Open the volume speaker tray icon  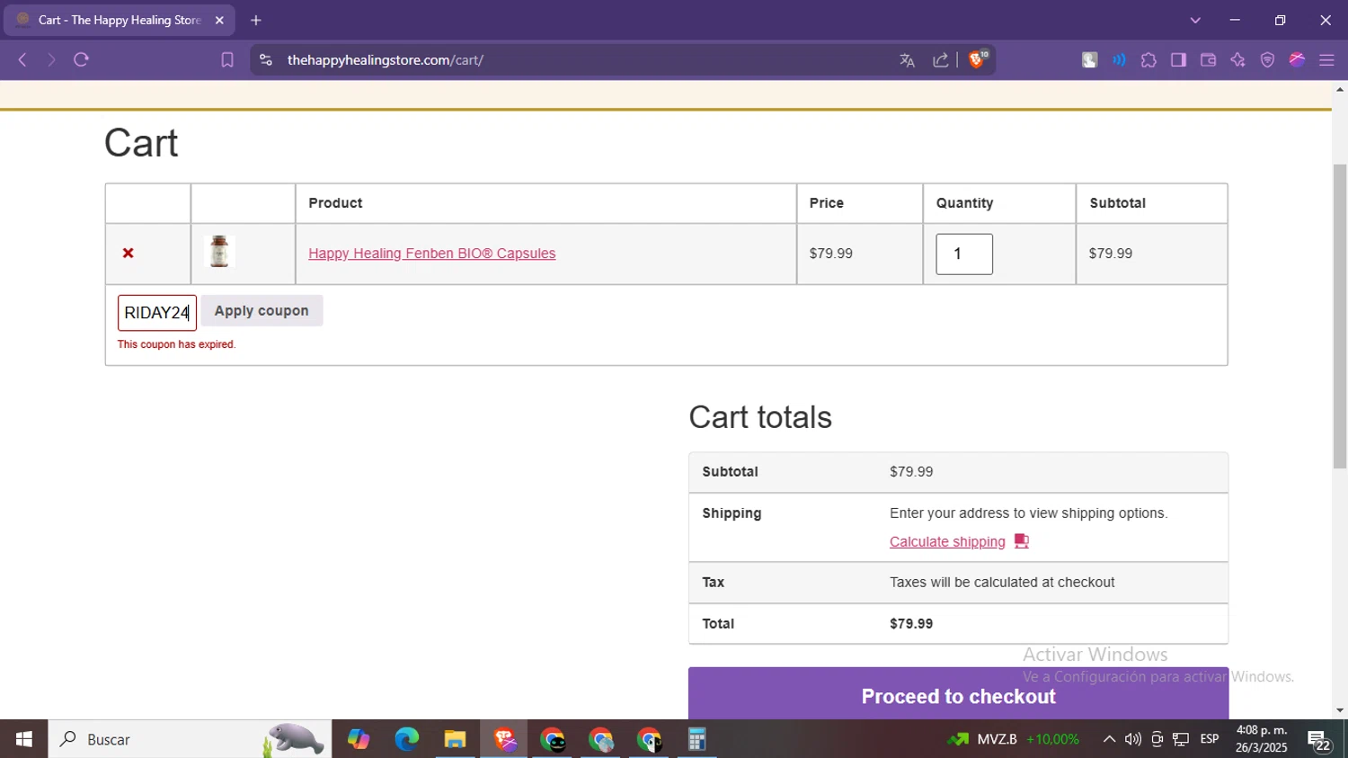[x=1133, y=739]
